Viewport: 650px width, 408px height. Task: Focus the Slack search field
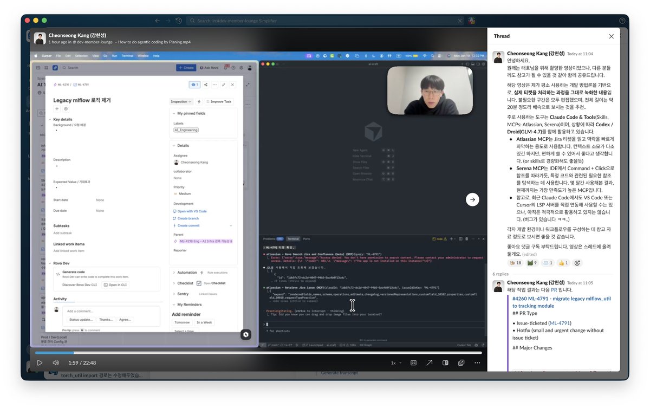click(325, 21)
